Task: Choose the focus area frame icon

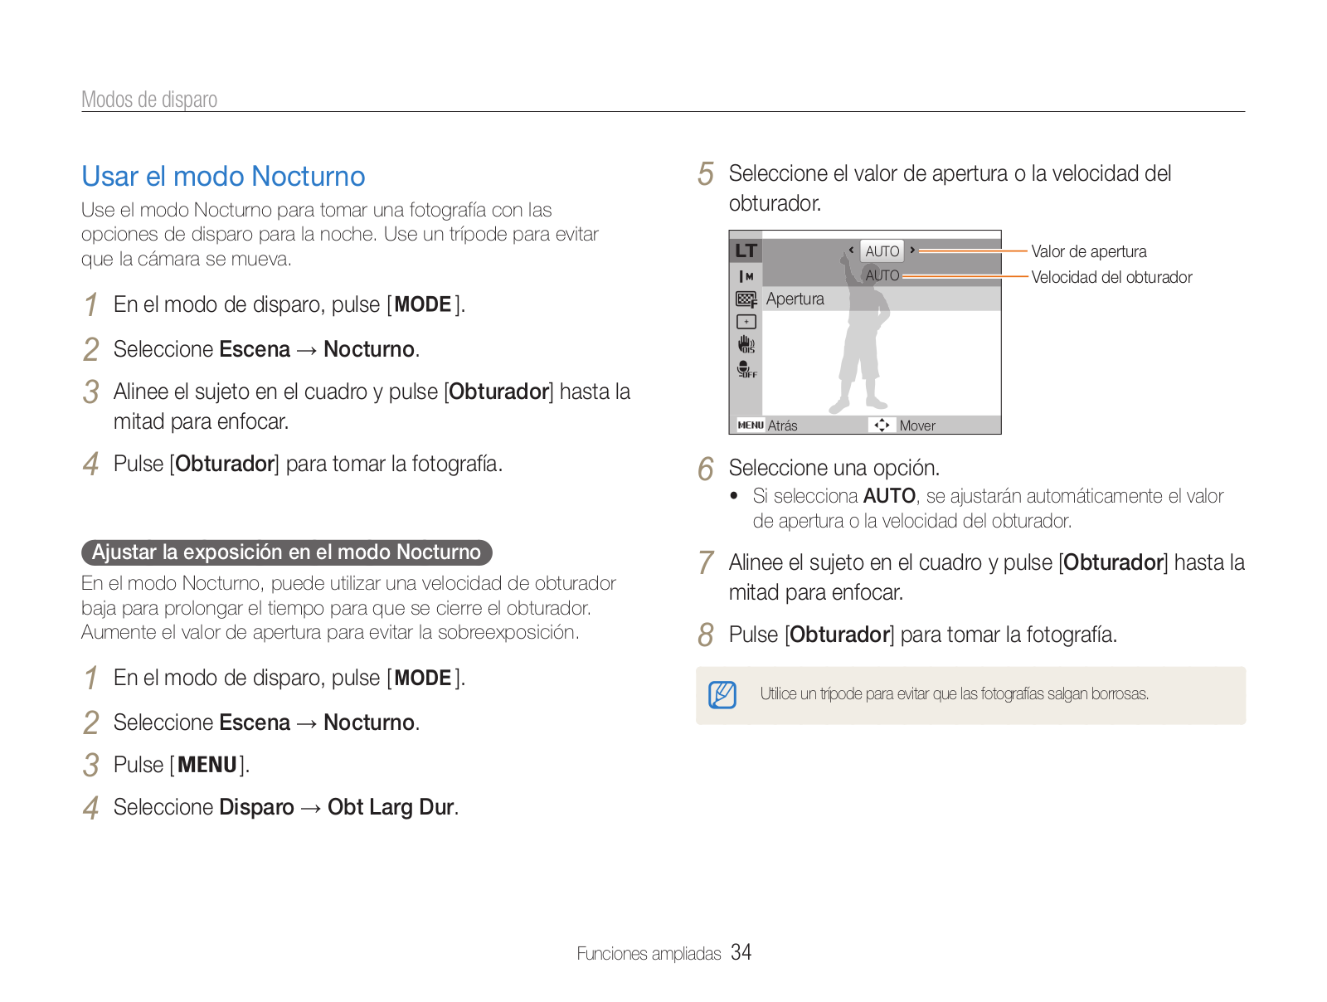Action: 746,322
